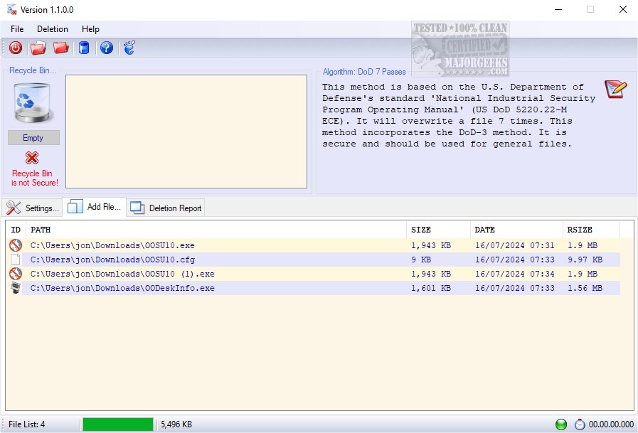Click the 1,601 KB size cell

pyautogui.click(x=431, y=288)
